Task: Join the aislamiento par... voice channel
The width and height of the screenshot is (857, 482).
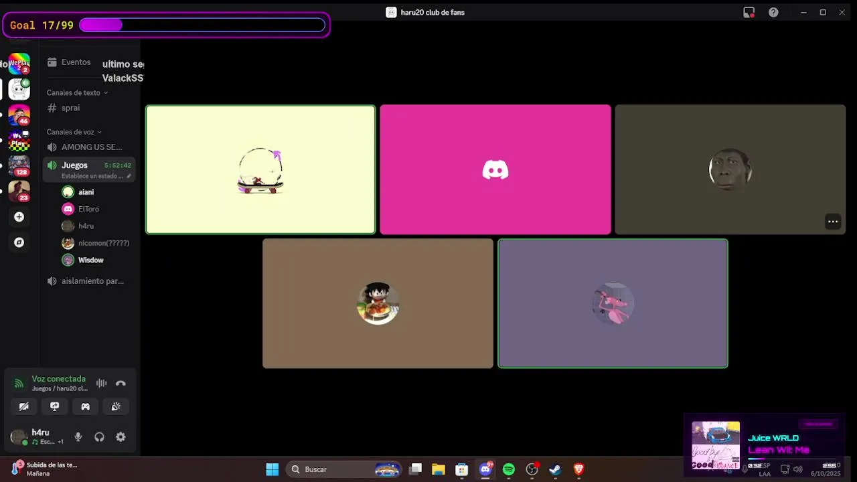Action: (x=89, y=281)
